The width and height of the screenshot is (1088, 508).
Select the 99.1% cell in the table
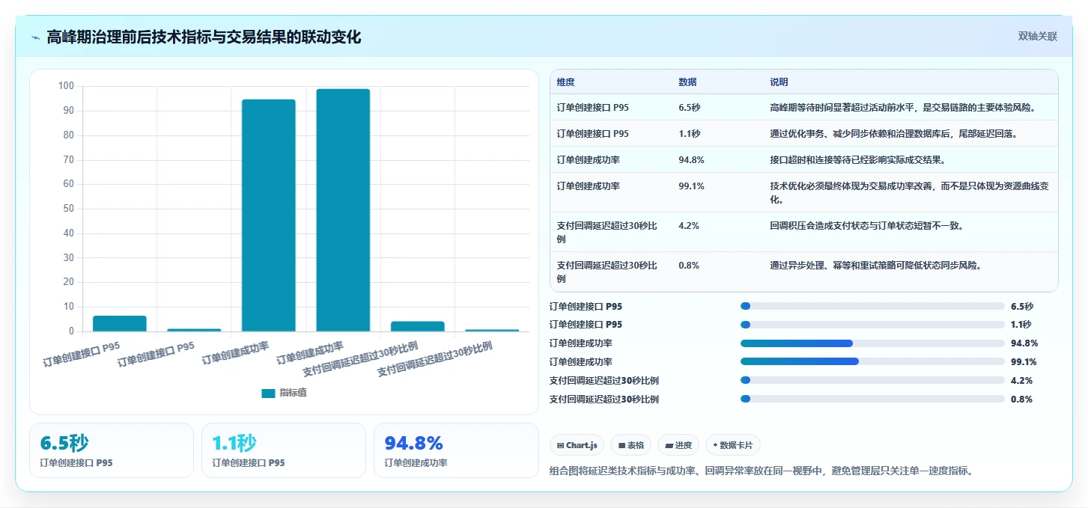point(691,186)
